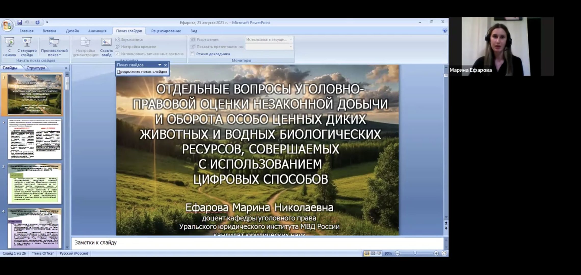The width and height of the screenshot is (581, 275).
Task: Enable Presenter View (Режим докладчика) checkbox
Action: pos(193,54)
